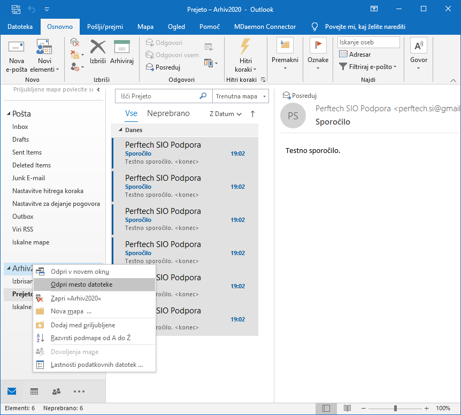
Task: Open the Pomoč ribbon tab
Action: coord(209,27)
